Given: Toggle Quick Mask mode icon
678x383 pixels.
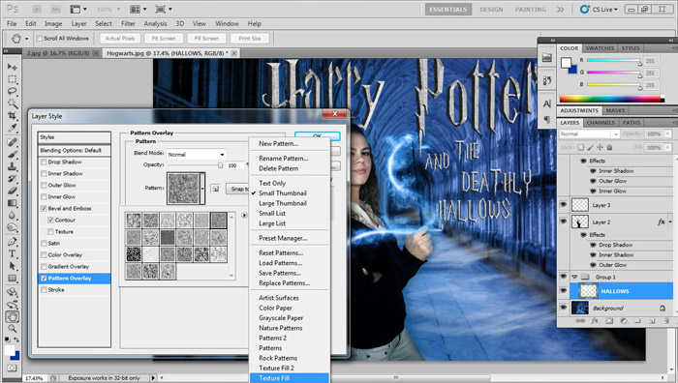Looking at the screenshot, I should (12, 368).
